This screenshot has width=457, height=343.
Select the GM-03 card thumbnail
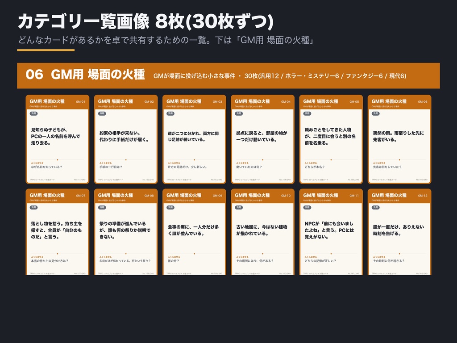click(x=194, y=139)
